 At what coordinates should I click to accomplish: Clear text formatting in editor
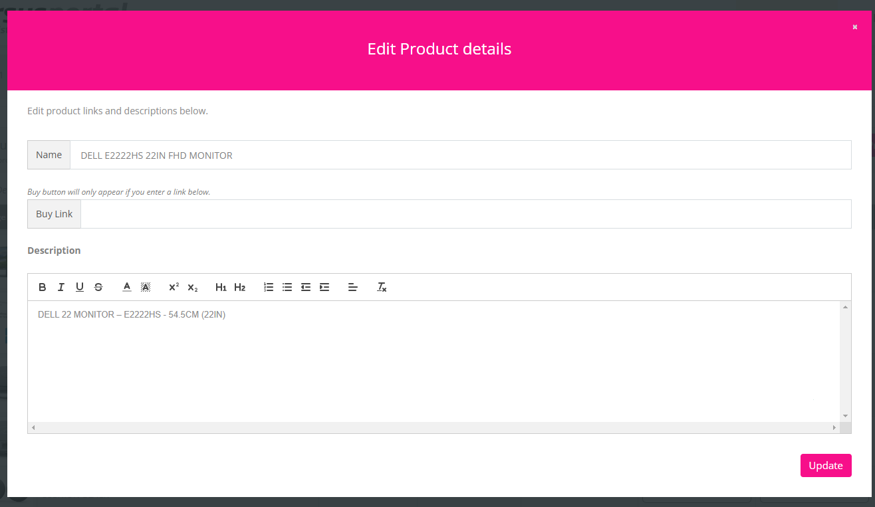pyautogui.click(x=382, y=287)
